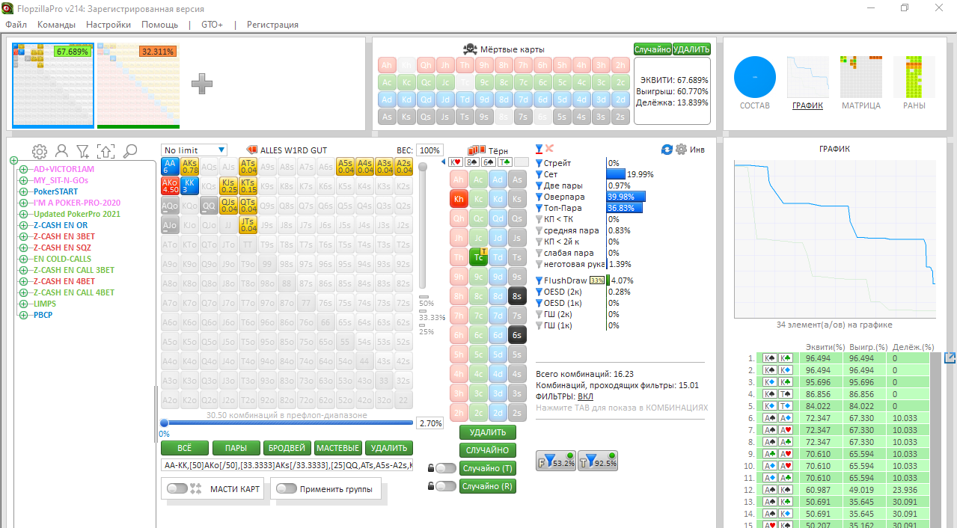Click the player profile icon above tree
This screenshot has height=528, width=957.
click(x=62, y=151)
